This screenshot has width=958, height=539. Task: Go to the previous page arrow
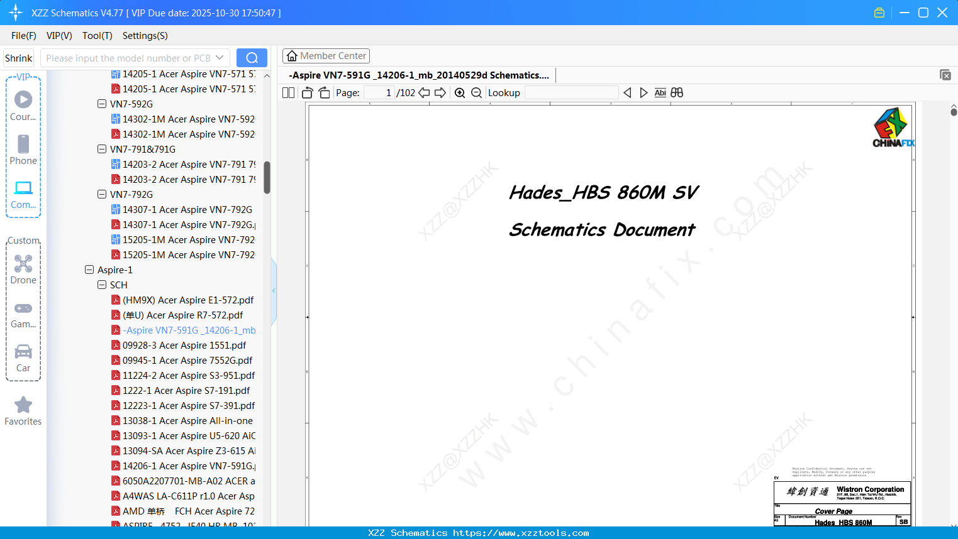coord(424,93)
